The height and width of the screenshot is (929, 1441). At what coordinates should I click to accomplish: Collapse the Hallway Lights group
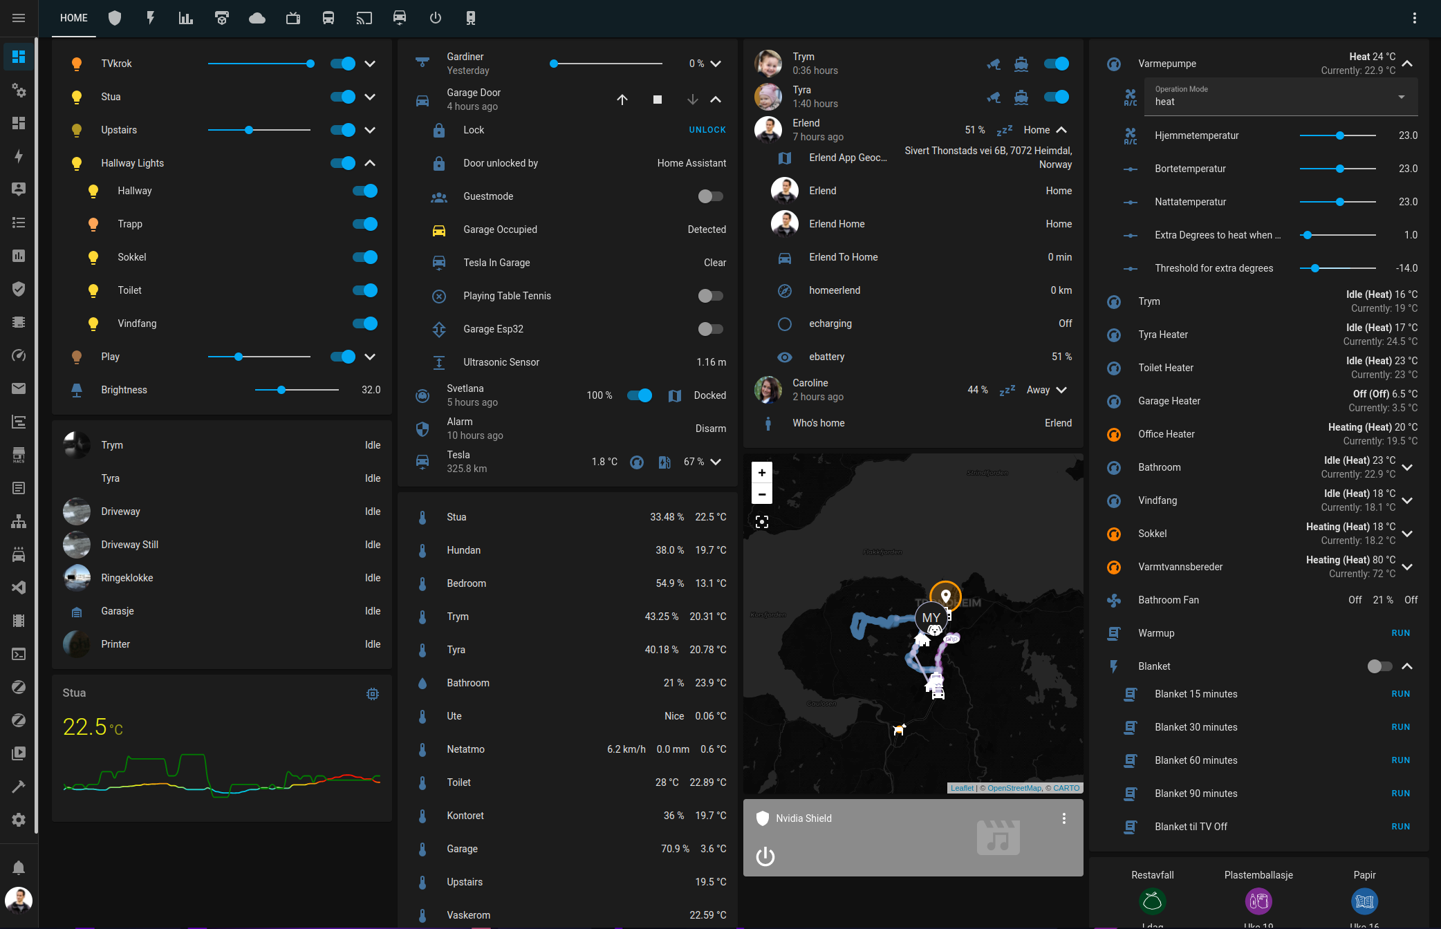(x=370, y=163)
